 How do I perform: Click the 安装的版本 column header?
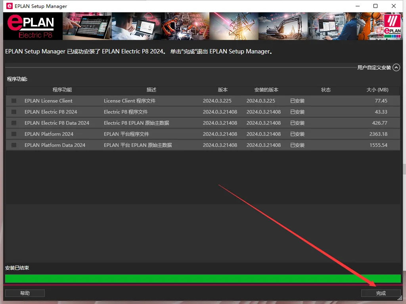[266, 90]
